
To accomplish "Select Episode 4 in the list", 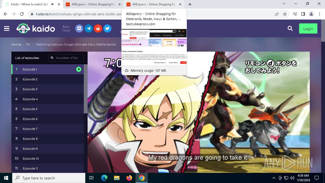I will click(x=47, y=99).
